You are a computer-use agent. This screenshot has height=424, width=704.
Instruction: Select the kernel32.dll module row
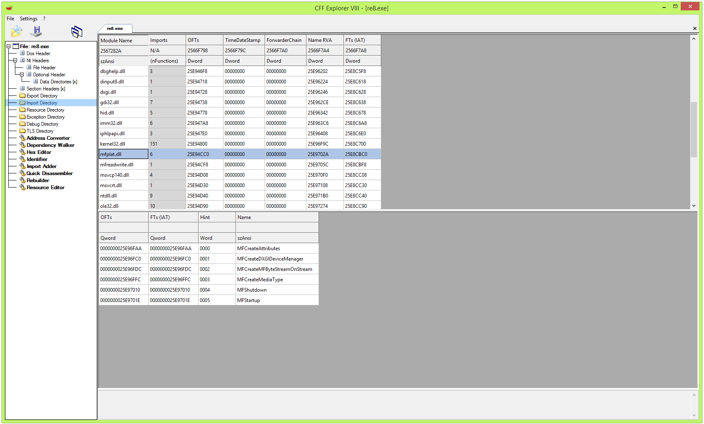click(240, 144)
